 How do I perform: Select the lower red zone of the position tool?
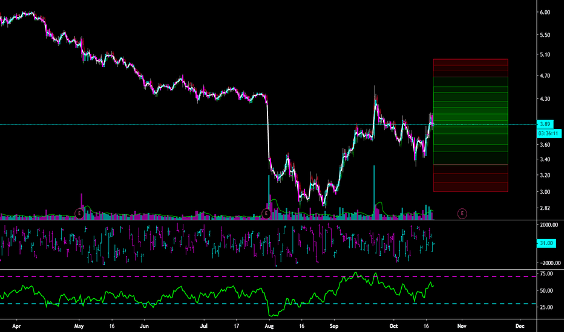470,178
